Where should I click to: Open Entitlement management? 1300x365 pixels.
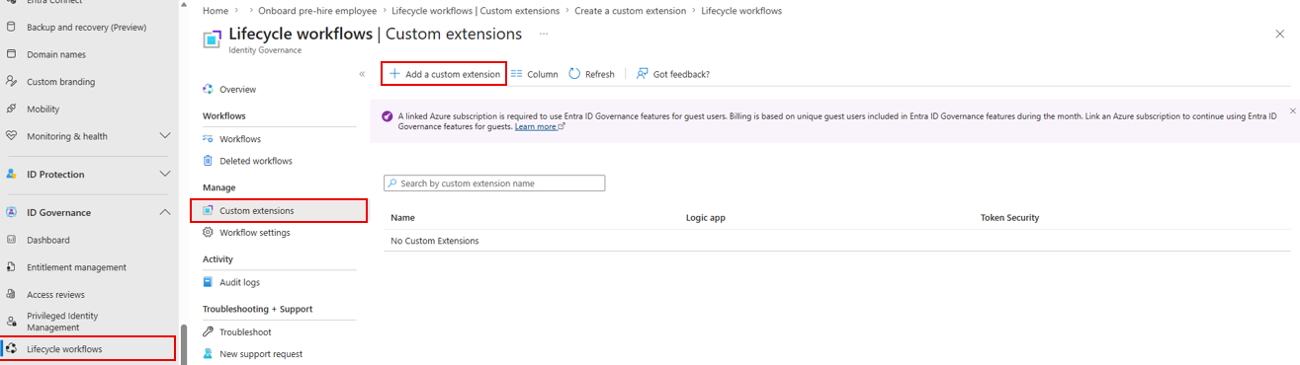tap(77, 267)
